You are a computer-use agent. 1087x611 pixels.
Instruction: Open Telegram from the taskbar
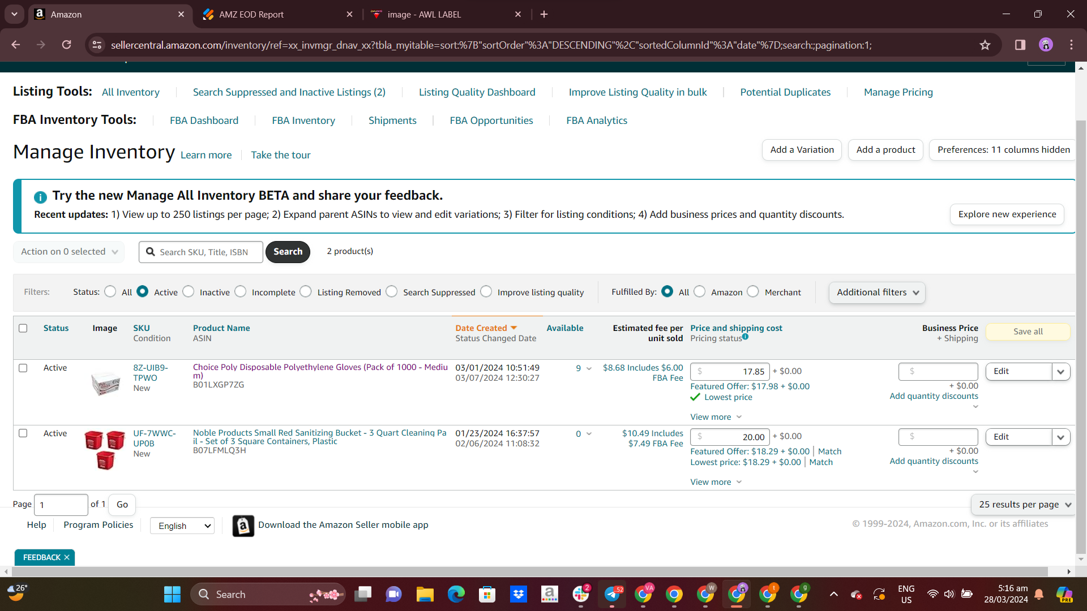612,595
